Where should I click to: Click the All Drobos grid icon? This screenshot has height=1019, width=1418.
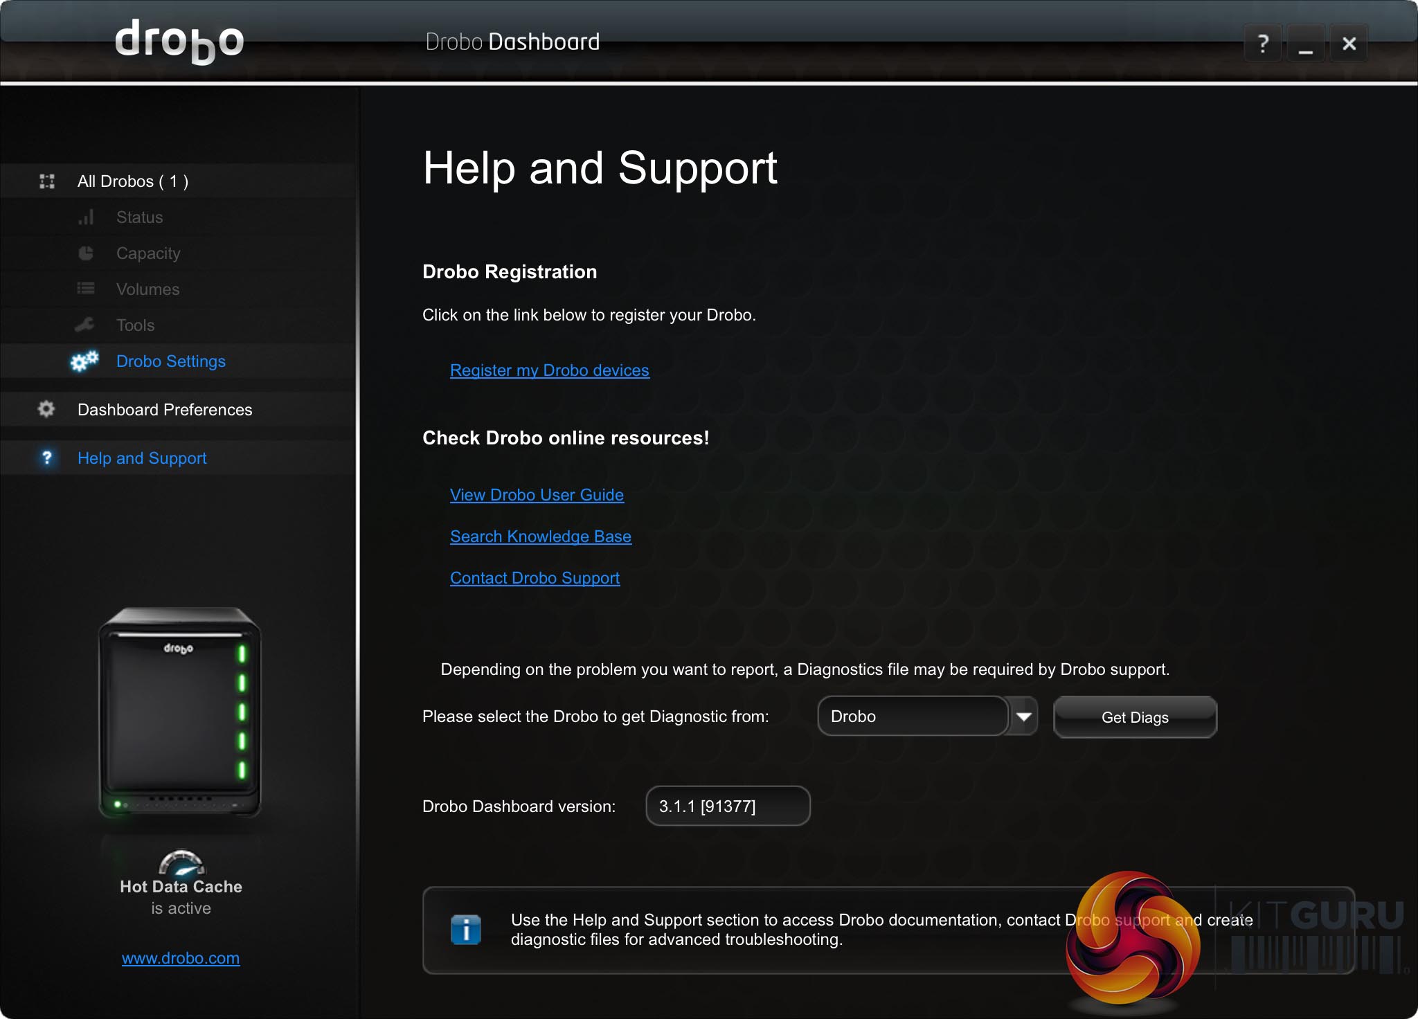tap(47, 181)
